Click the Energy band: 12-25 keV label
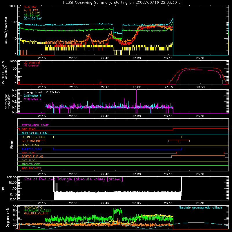 [x=42, y=92]
